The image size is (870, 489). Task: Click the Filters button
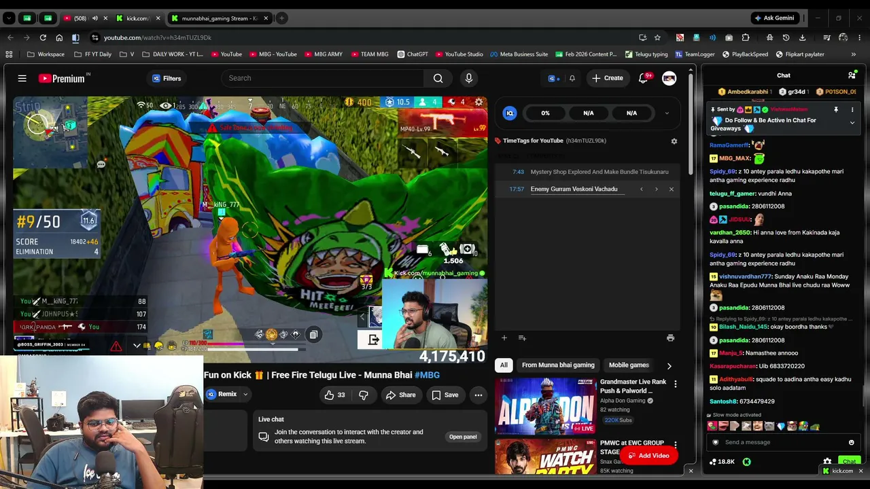(x=167, y=78)
